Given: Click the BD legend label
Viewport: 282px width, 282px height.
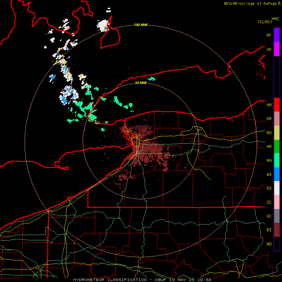Looking at the screenshot, I should point(269,133).
